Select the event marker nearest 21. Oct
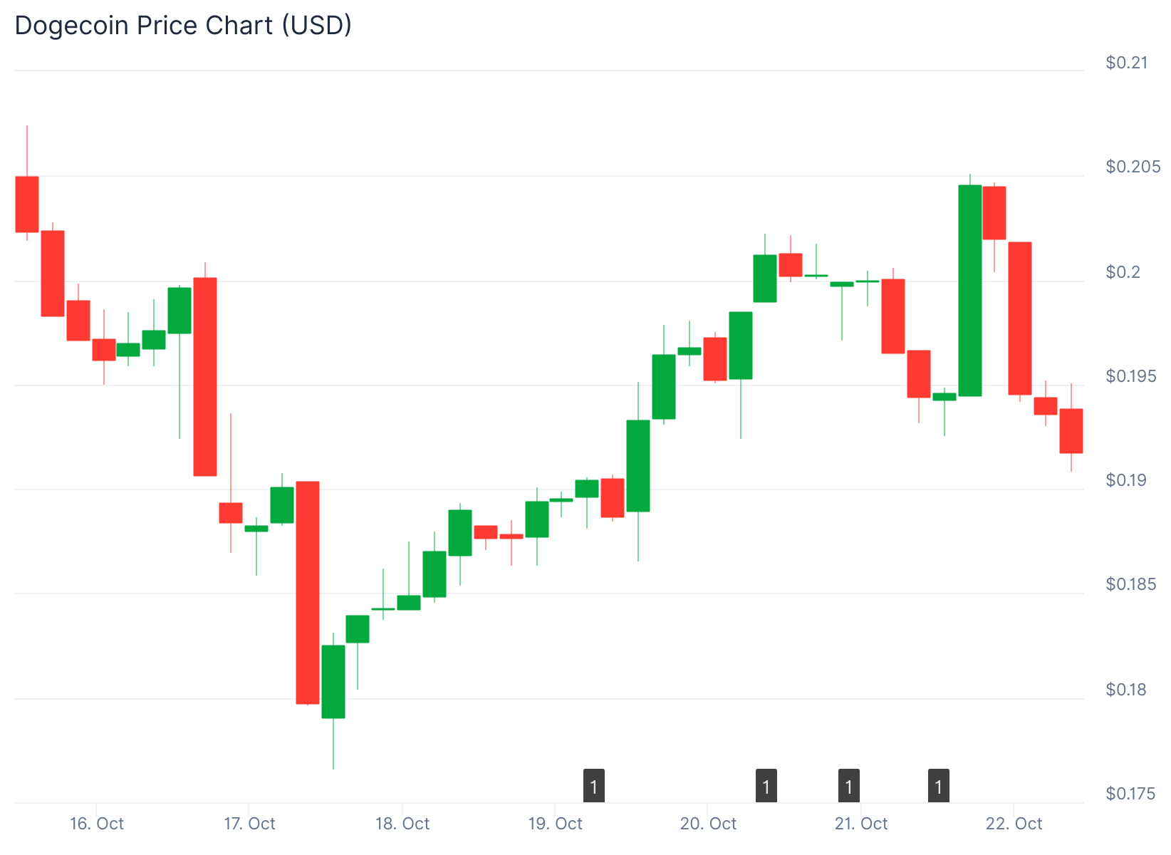Screen dimensions: 1171x855 point(848,786)
